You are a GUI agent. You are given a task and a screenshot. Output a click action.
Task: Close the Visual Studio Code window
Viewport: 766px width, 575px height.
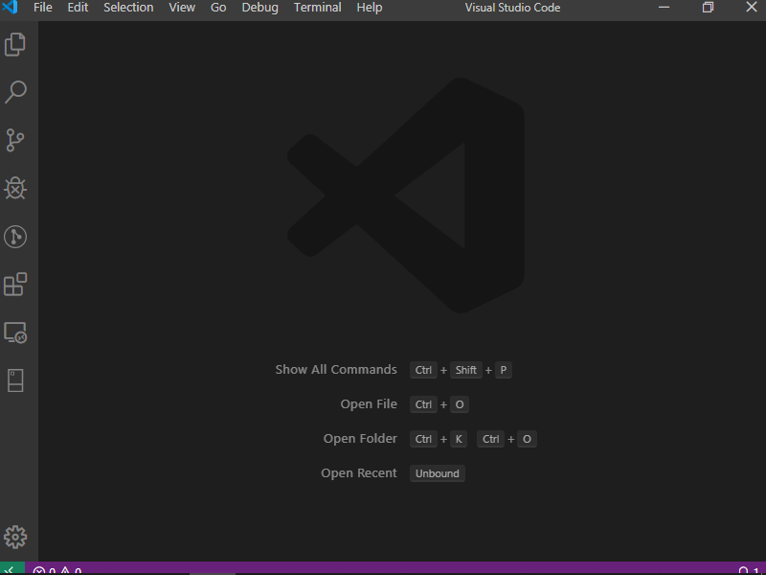click(752, 7)
